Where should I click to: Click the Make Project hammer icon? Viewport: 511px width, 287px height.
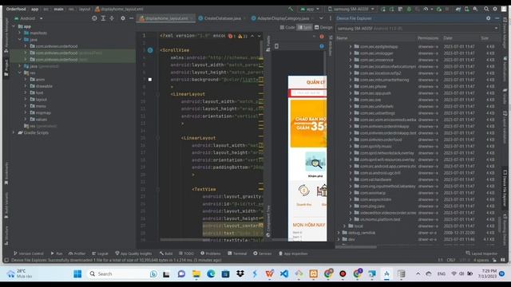(x=291, y=9)
